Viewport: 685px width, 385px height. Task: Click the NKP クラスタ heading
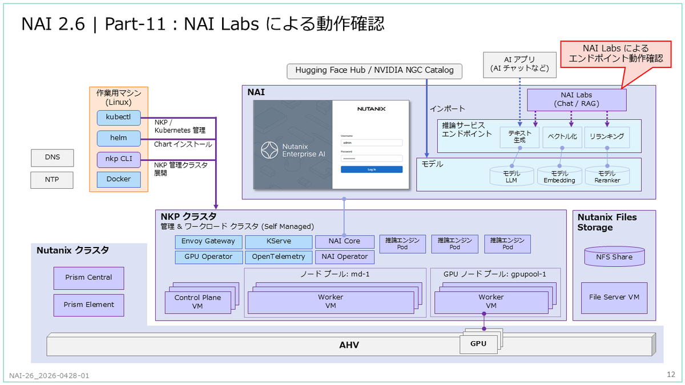[x=188, y=217]
